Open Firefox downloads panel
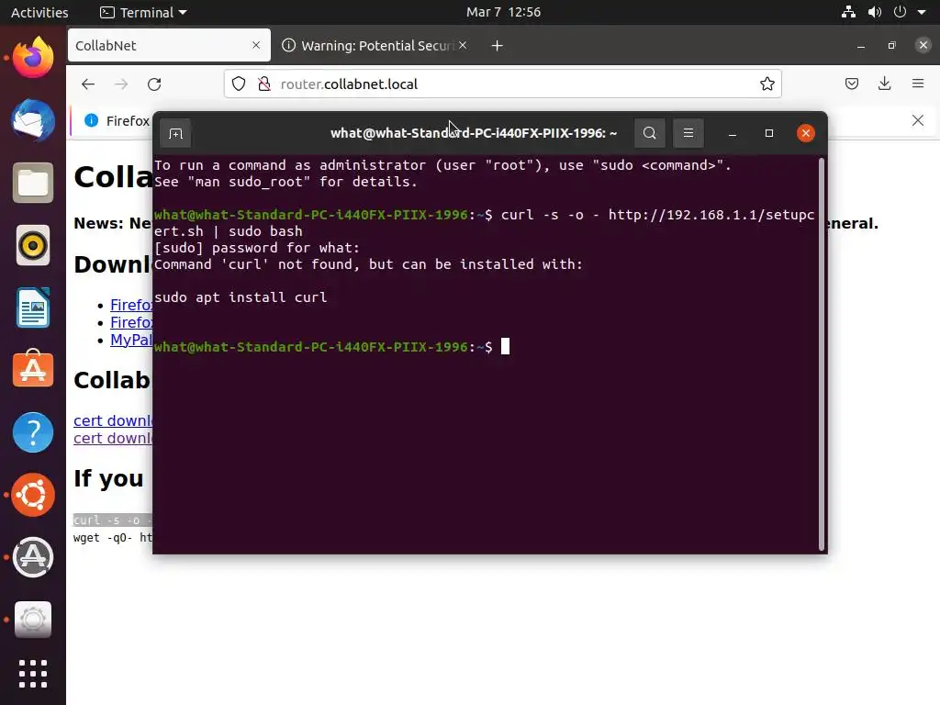940x705 pixels. pos(884,84)
